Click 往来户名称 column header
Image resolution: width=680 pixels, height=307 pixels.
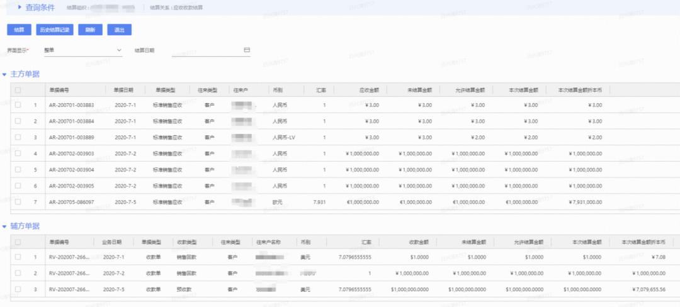click(x=268, y=242)
